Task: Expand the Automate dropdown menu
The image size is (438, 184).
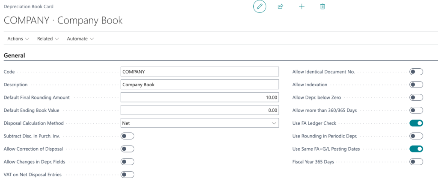Action: 80,39
